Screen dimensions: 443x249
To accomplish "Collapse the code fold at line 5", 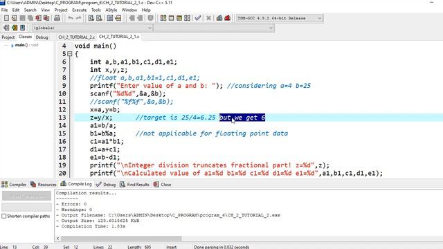I will (x=70, y=54).
